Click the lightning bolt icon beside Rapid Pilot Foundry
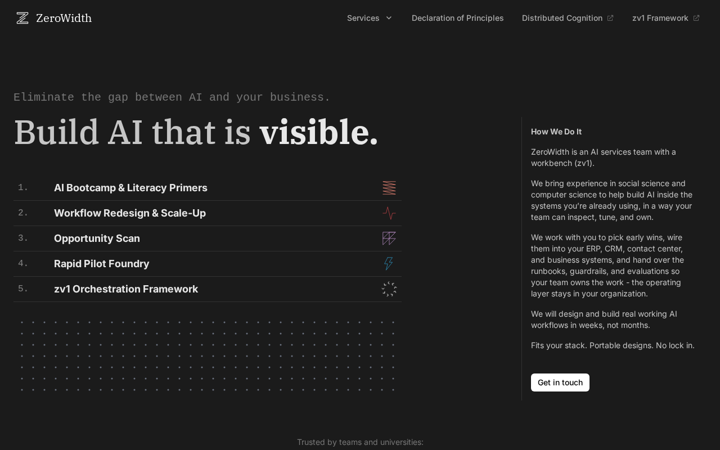 pos(389,264)
